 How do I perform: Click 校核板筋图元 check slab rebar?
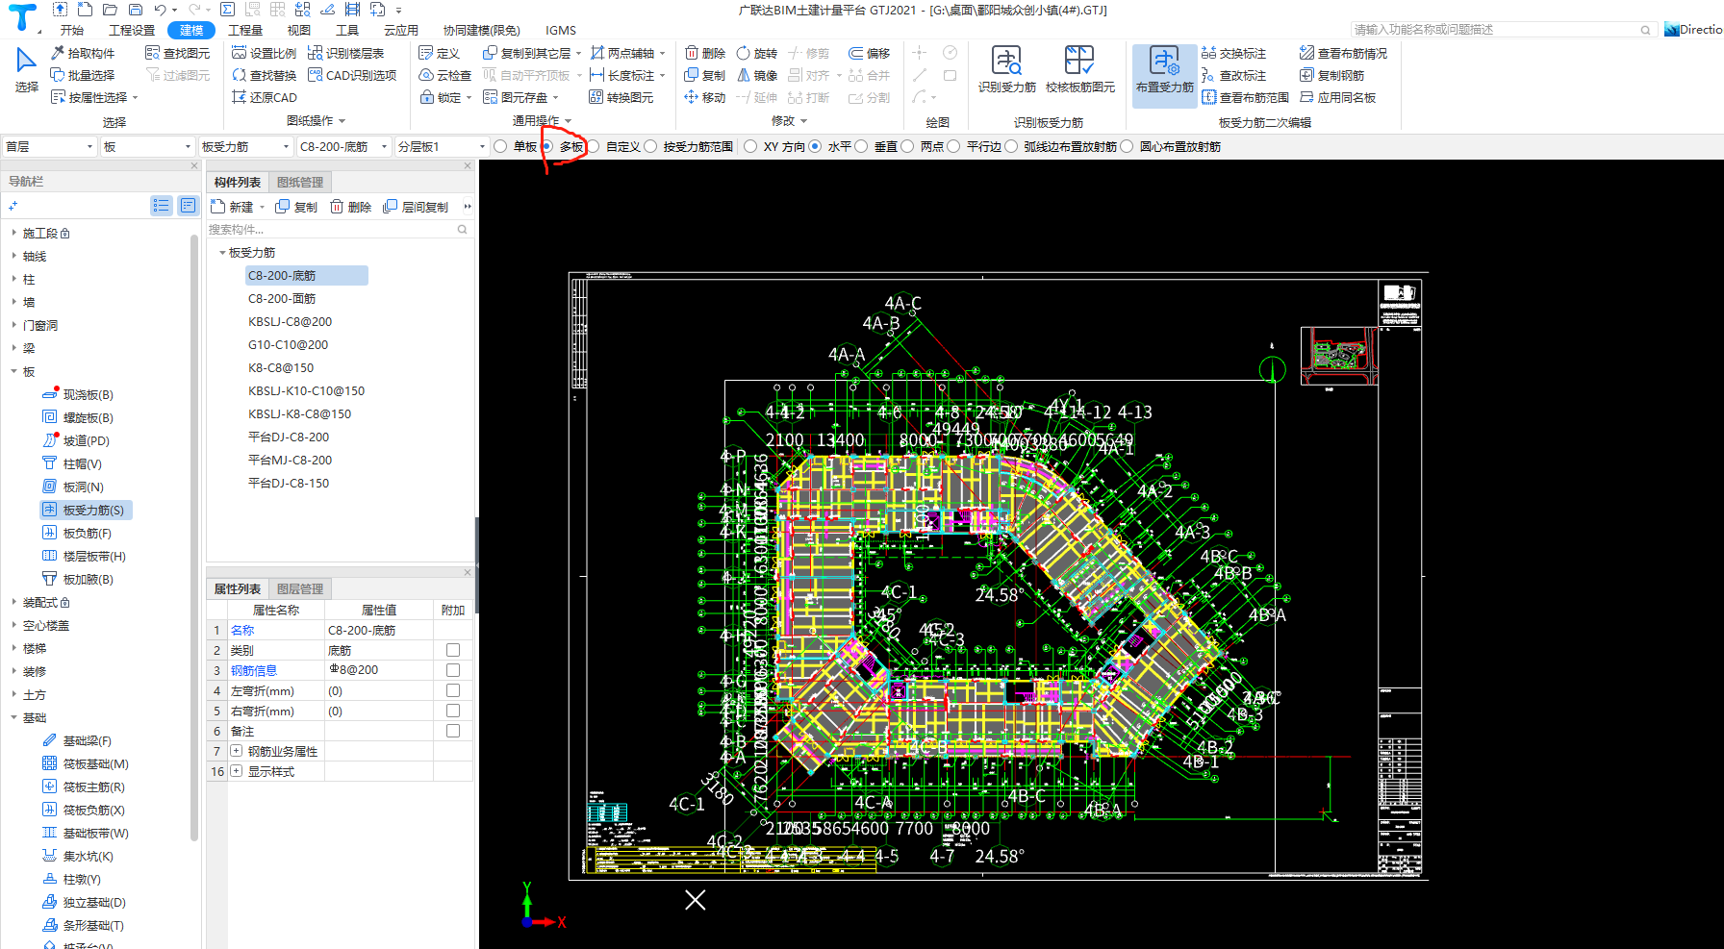(x=1080, y=69)
